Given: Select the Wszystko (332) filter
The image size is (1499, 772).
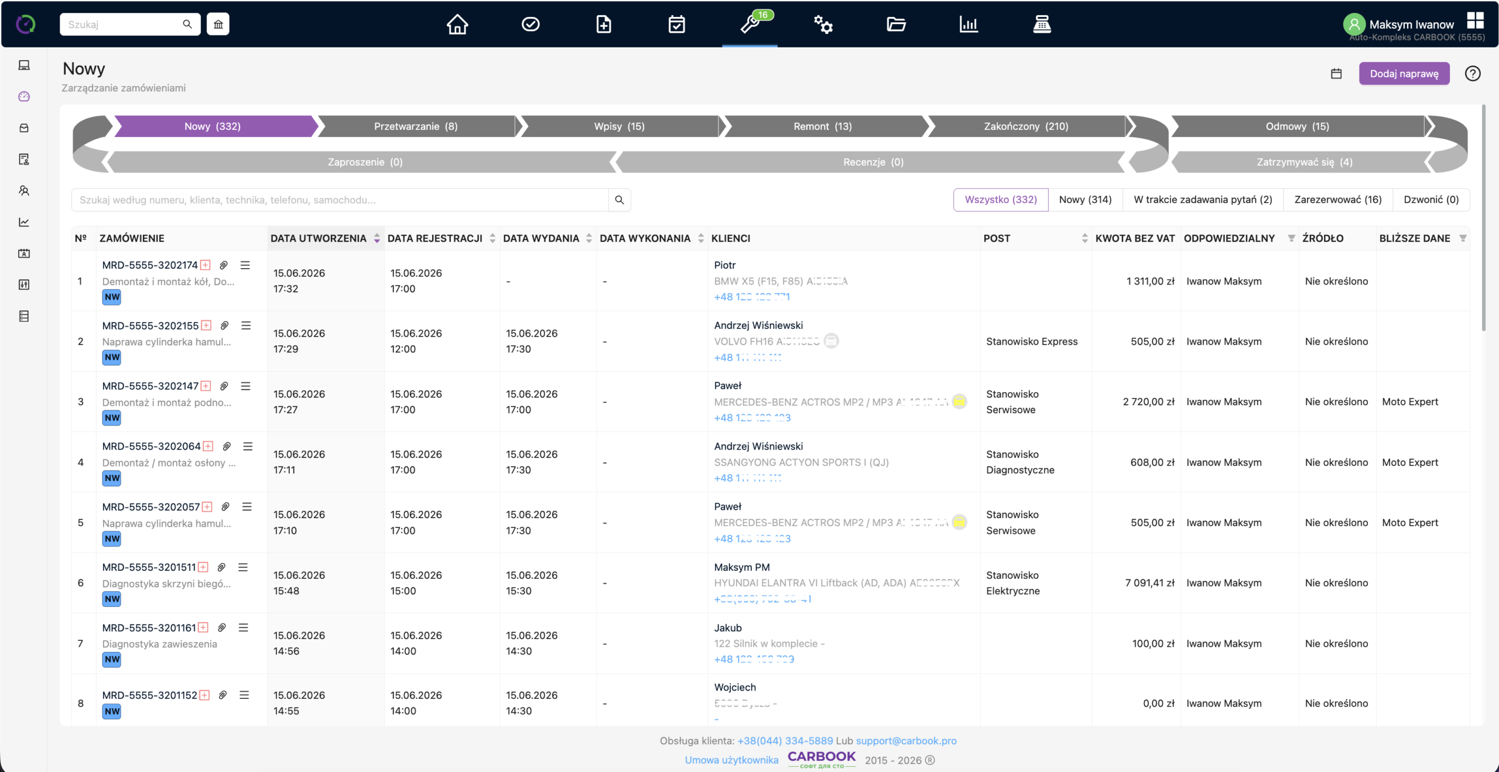Looking at the screenshot, I should [x=1001, y=200].
